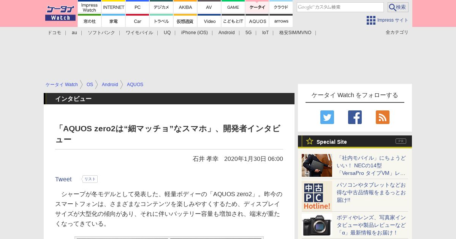This screenshot has width=456, height=239.
Task: Open the Twitter follow icon
Action: 327,117
